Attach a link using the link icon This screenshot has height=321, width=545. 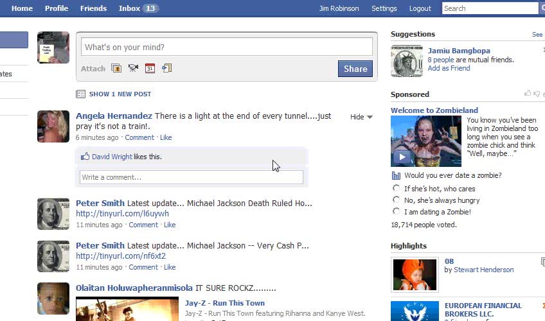click(x=167, y=68)
